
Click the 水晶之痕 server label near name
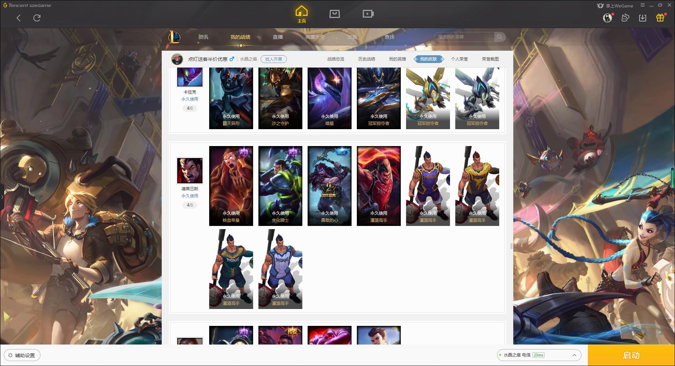pos(249,59)
